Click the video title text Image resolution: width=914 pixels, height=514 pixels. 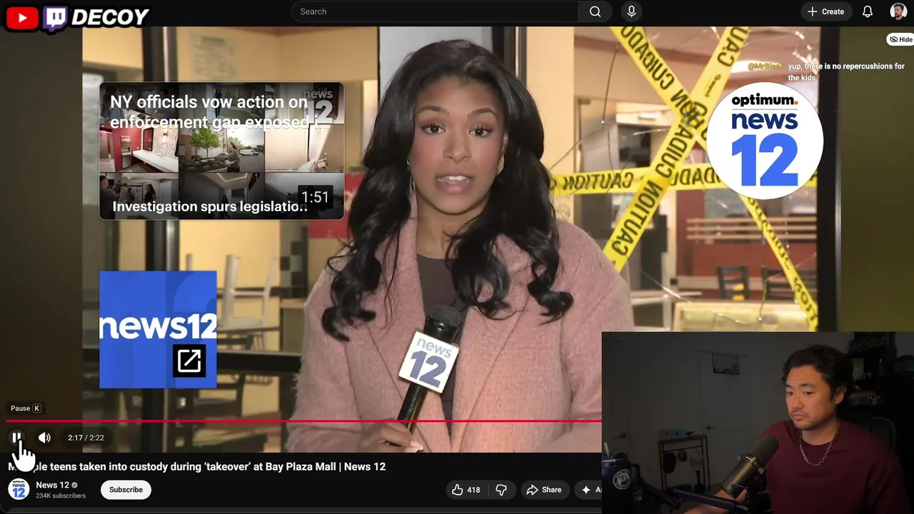pos(196,466)
